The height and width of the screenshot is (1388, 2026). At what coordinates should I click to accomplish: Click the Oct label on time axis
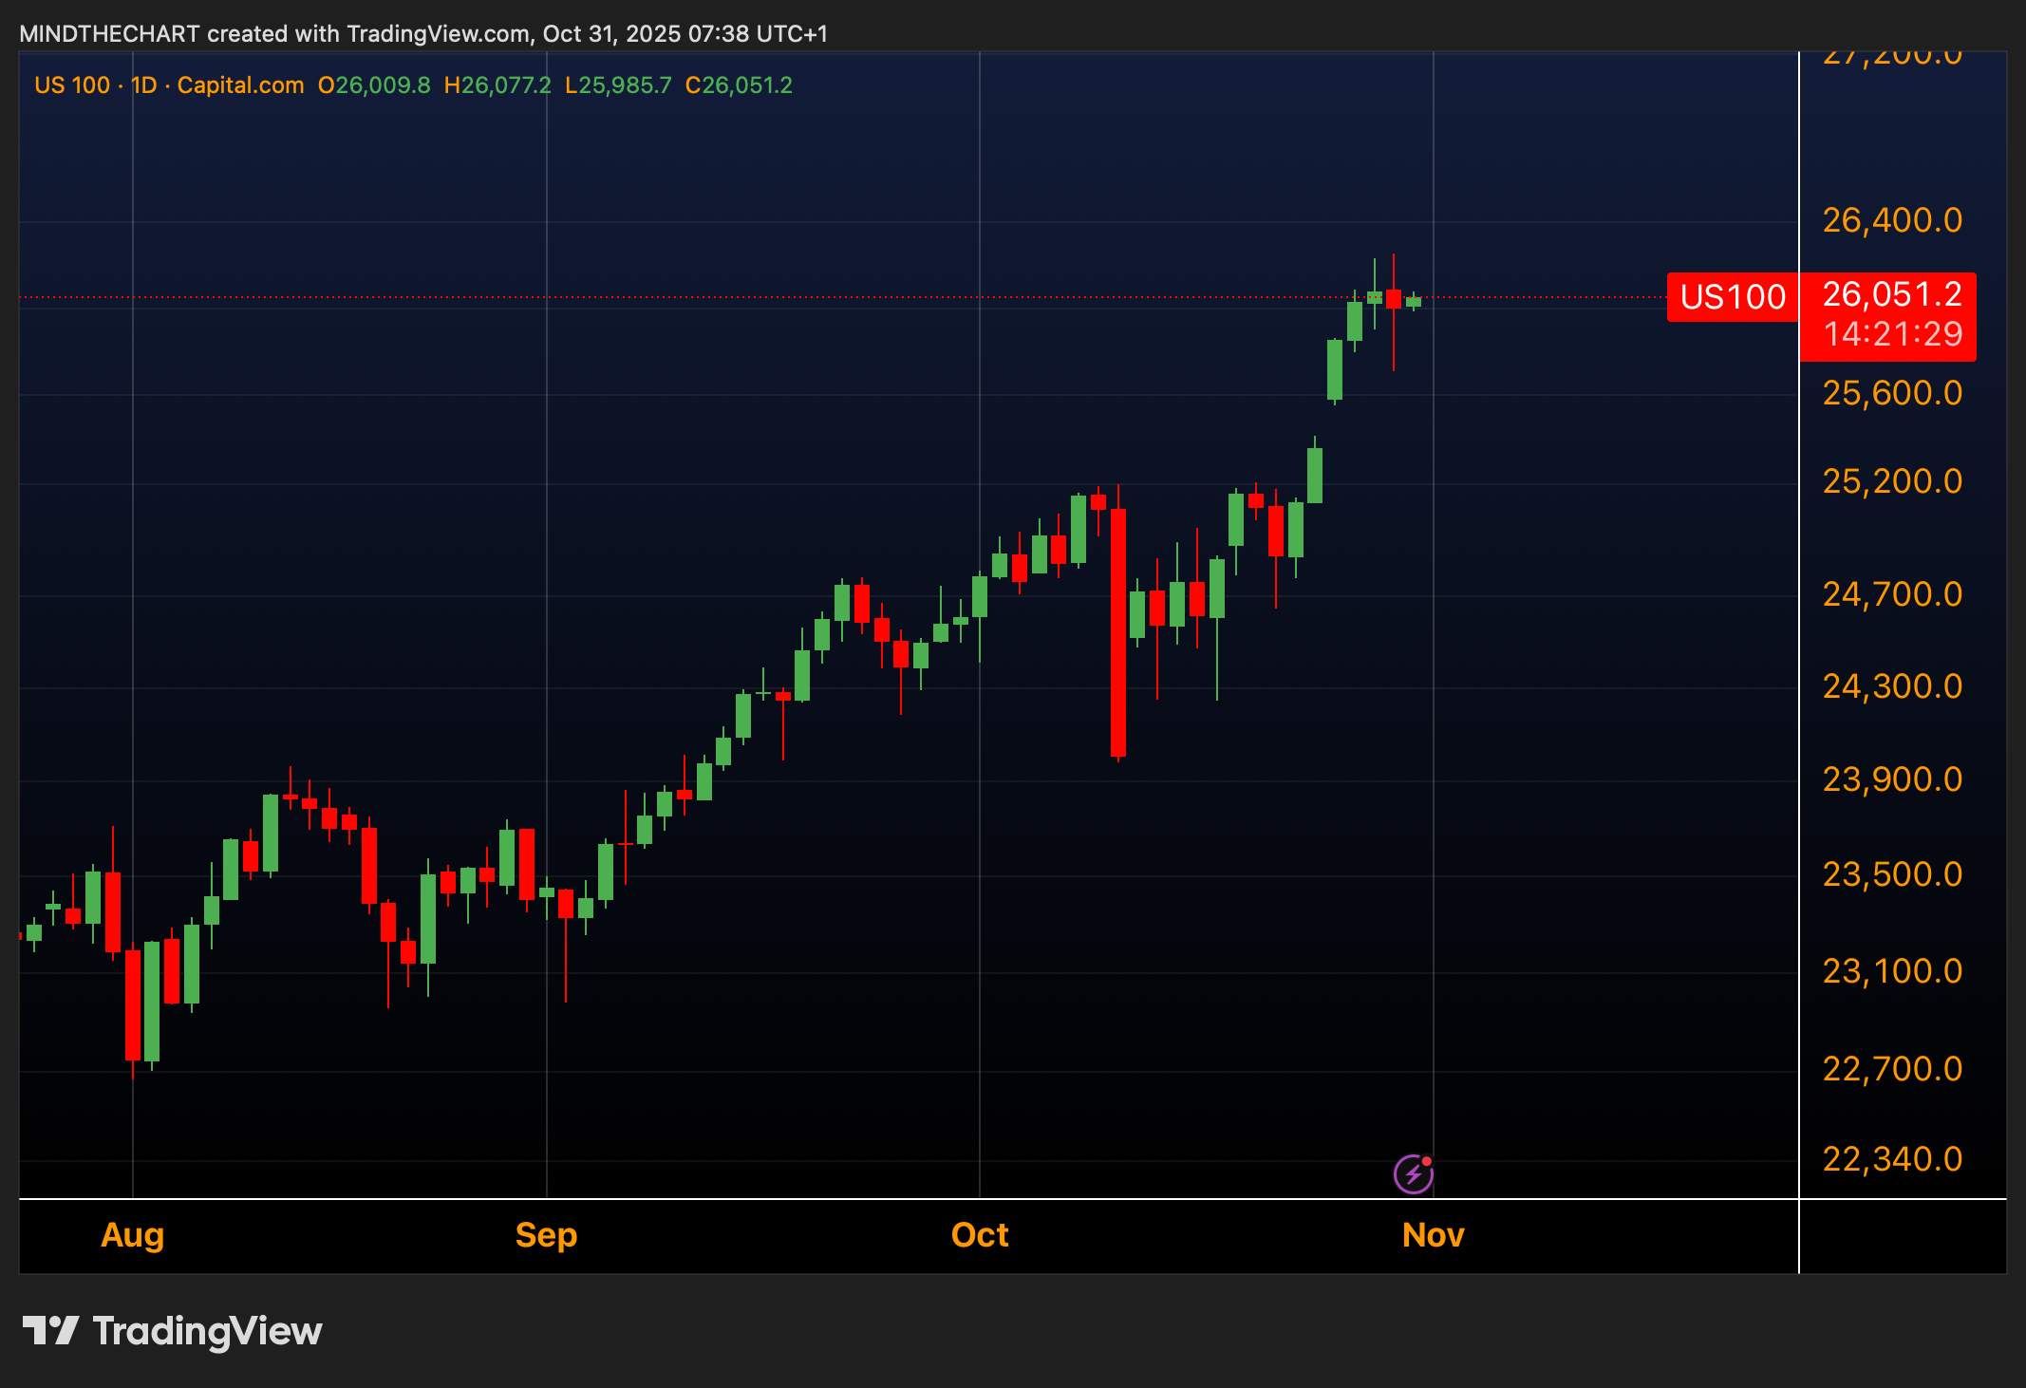pos(980,1235)
